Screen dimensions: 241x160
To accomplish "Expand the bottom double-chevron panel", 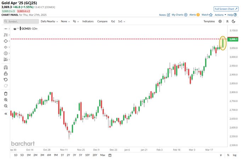I will tap(221, 155).
